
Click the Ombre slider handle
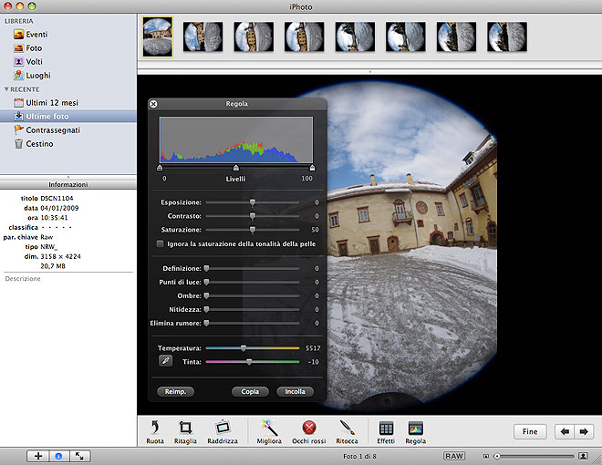click(x=206, y=295)
